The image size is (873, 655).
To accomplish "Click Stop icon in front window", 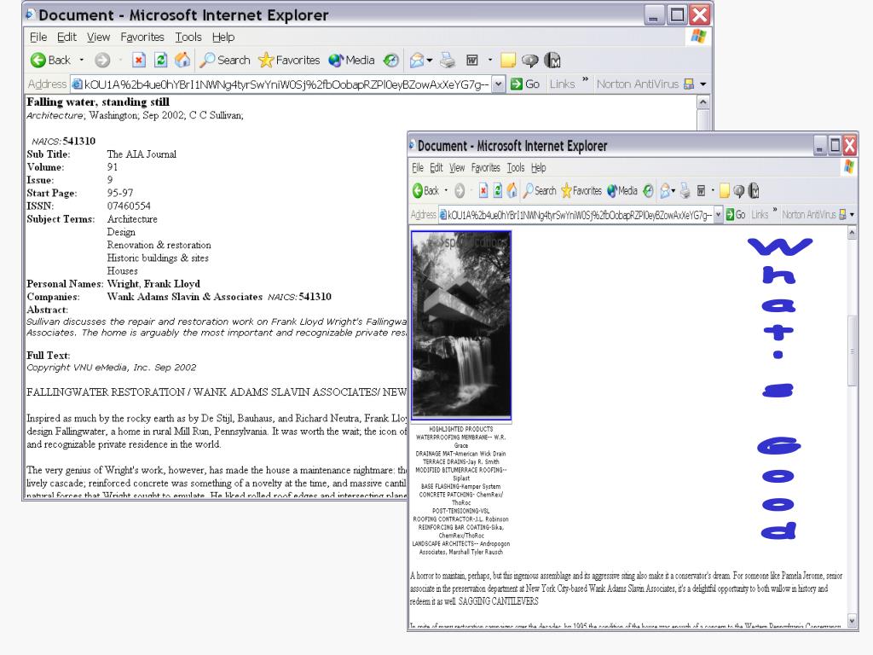I will pyautogui.click(x=483, y=191).
